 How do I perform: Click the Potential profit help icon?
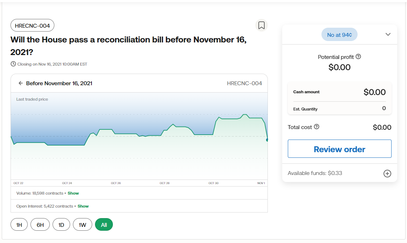coord(358,57)
